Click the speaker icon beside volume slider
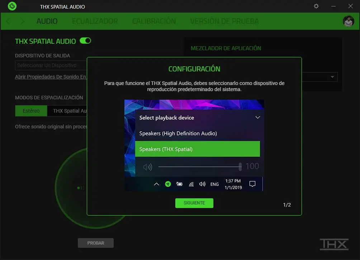Screen dimensions: 360x260 pos(148,167)
